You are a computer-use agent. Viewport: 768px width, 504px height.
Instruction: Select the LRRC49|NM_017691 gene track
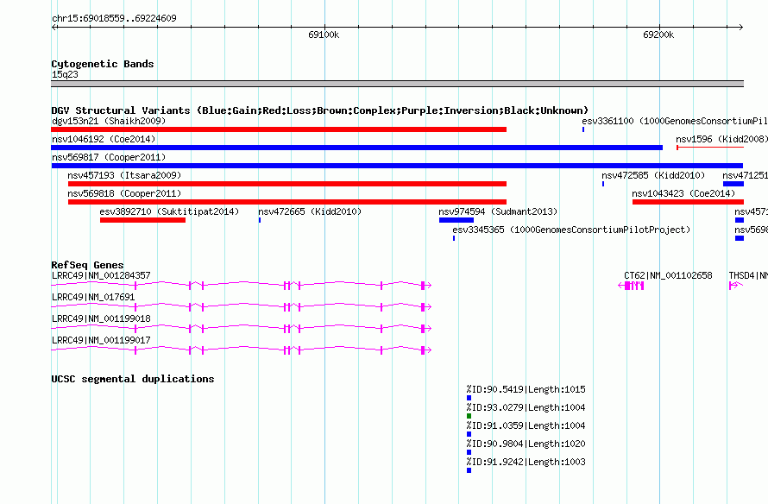[241, 306]
